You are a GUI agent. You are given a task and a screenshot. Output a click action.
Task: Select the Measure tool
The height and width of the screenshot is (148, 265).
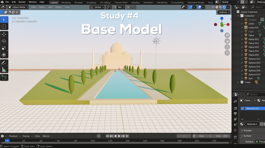[4, 70]
